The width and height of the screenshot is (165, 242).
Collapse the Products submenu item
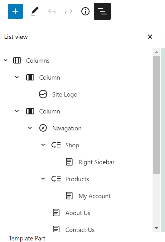pos(43,179)
